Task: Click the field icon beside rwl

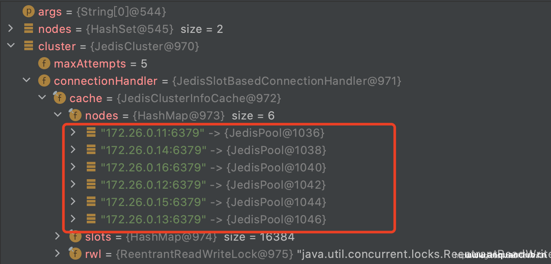Action: [75, 254]
